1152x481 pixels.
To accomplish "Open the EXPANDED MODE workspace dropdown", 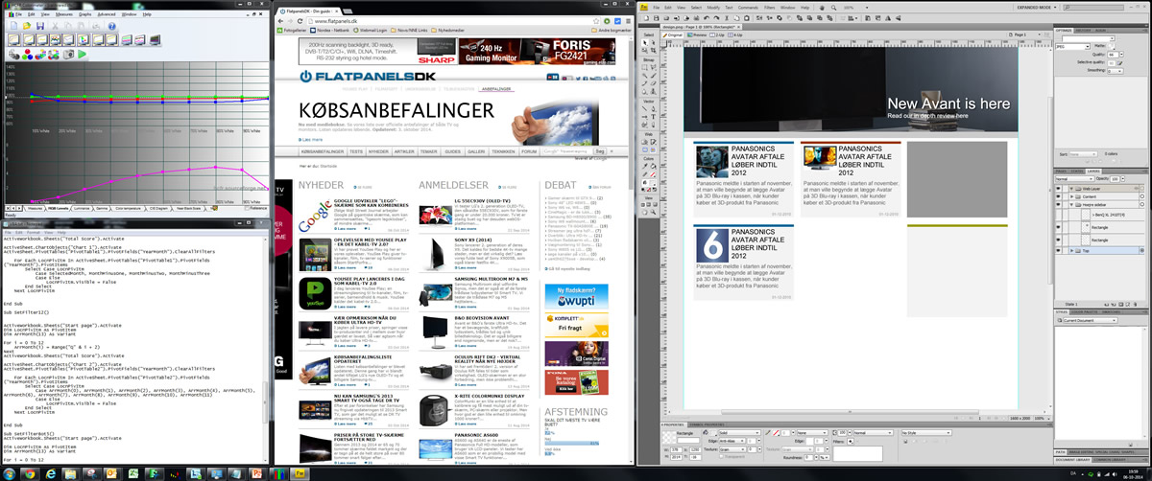I will click(x=1037, y=8).
